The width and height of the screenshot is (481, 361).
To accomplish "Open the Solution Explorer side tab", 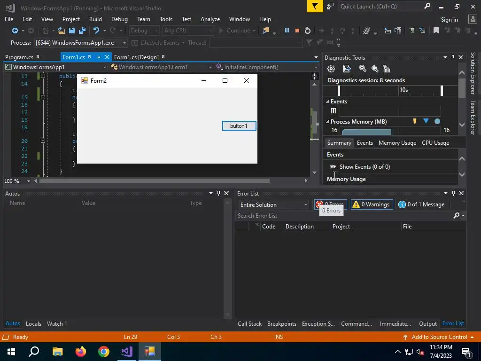I will [473, 73].
